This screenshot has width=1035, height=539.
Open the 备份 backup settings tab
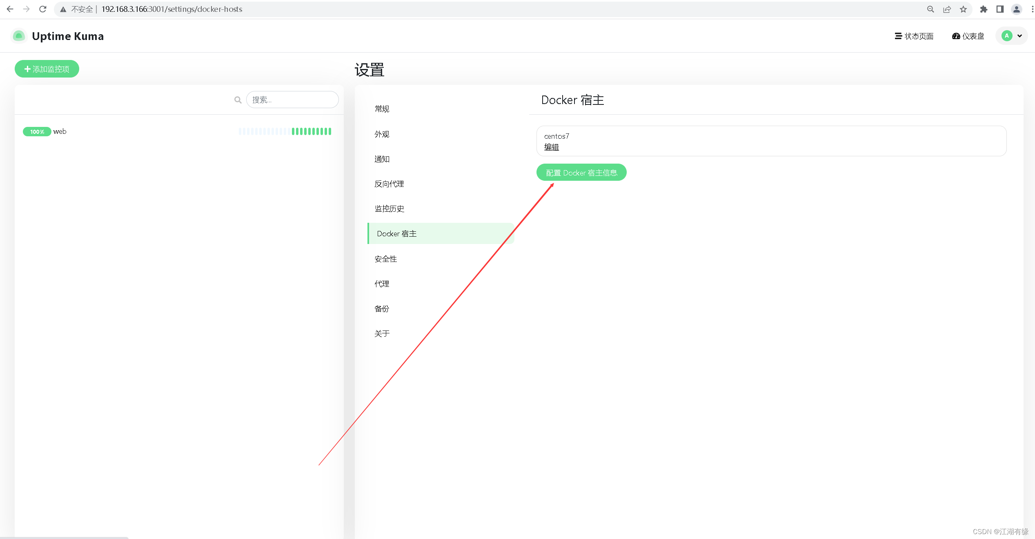pos(441,309)
